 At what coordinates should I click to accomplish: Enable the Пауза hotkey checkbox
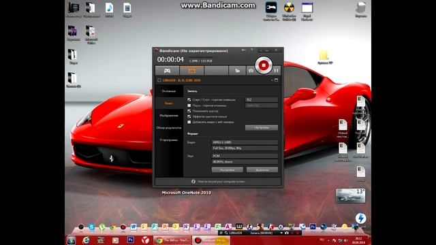[189, 105]
